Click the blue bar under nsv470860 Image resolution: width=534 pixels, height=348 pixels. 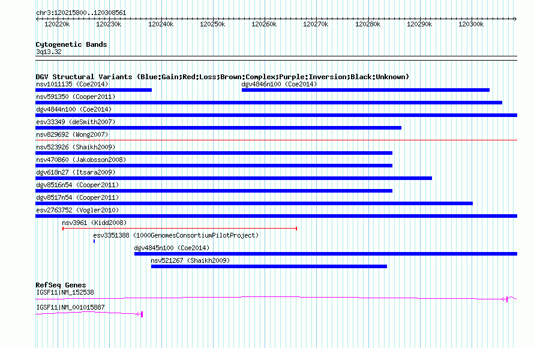pyautogui.click(x=214, y=166)
